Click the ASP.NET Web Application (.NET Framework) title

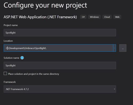click(x=40, y=17)
